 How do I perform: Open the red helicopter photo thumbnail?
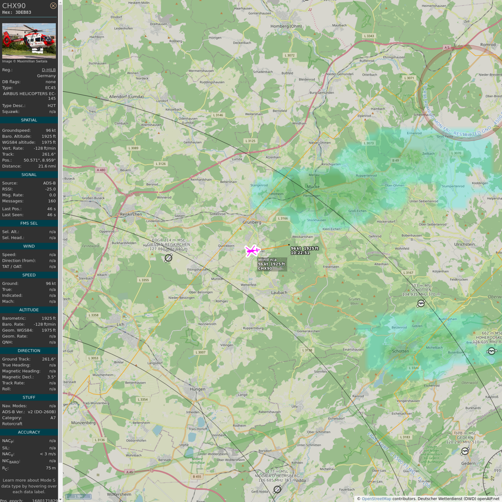click(x=29, y=41)
